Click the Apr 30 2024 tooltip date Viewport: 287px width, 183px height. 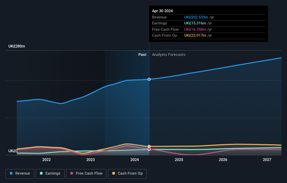click(162, 11)
